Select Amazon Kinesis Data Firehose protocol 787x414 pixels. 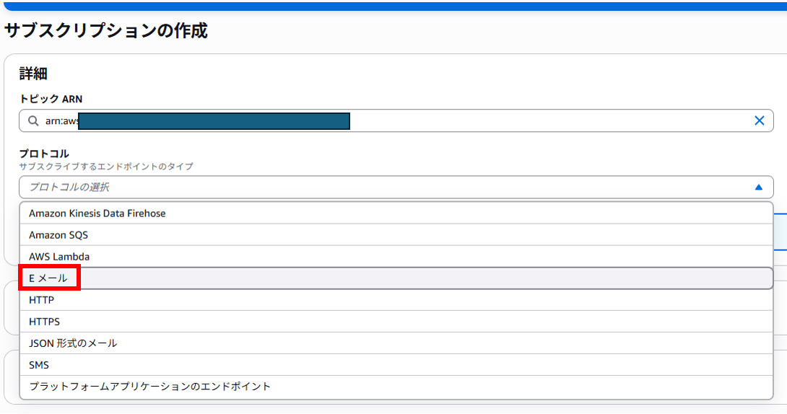396,213
